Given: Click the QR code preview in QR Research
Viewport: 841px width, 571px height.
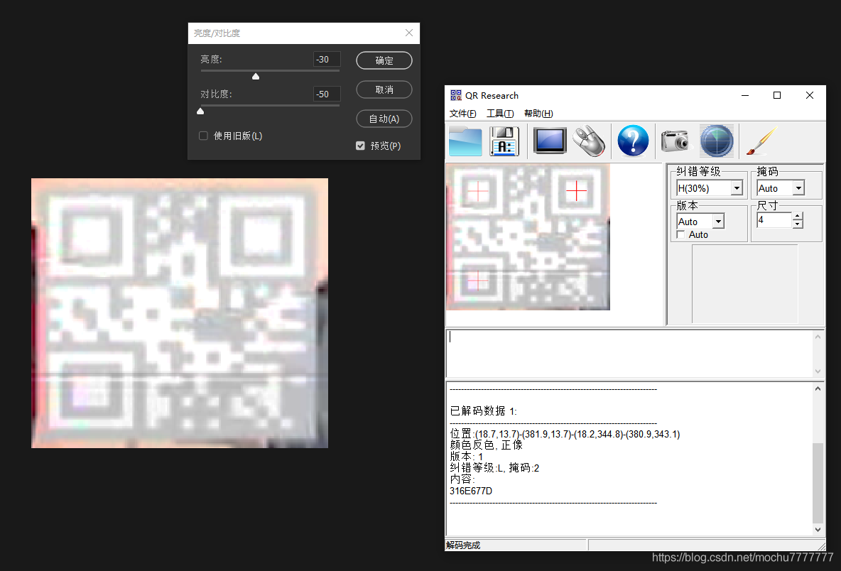Looking at the screenshot, I should [528, 237].
